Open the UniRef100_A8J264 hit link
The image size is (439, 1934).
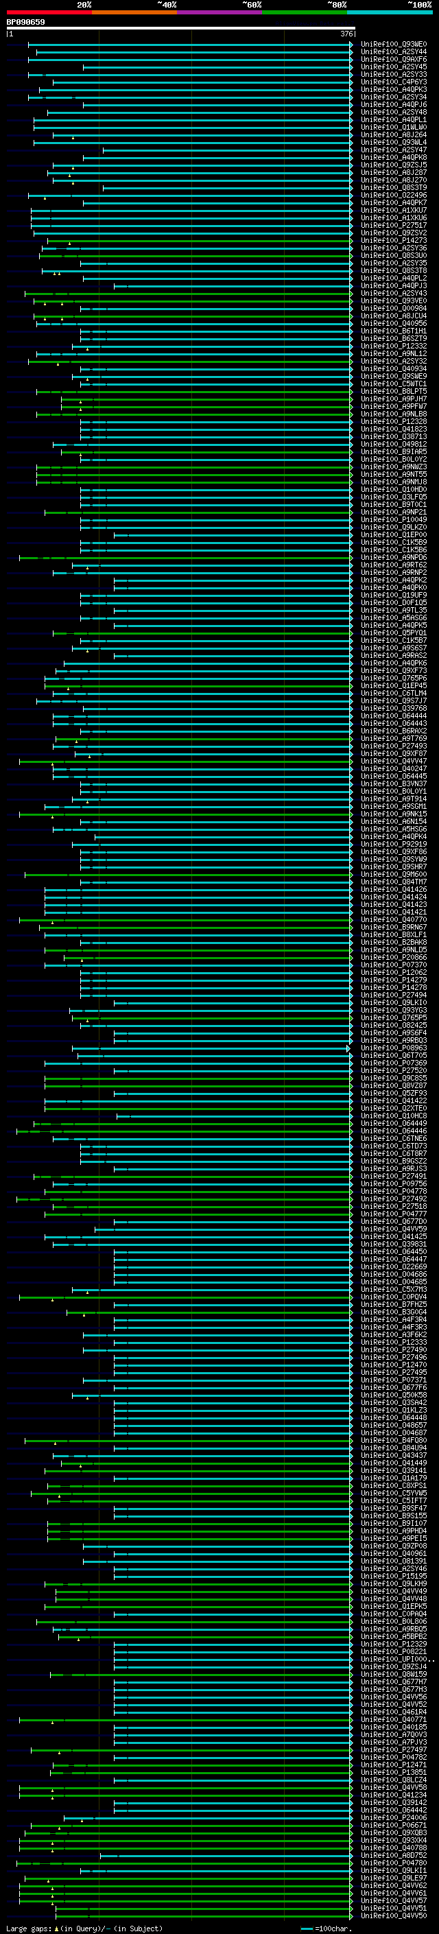click(x=394, y=135)
